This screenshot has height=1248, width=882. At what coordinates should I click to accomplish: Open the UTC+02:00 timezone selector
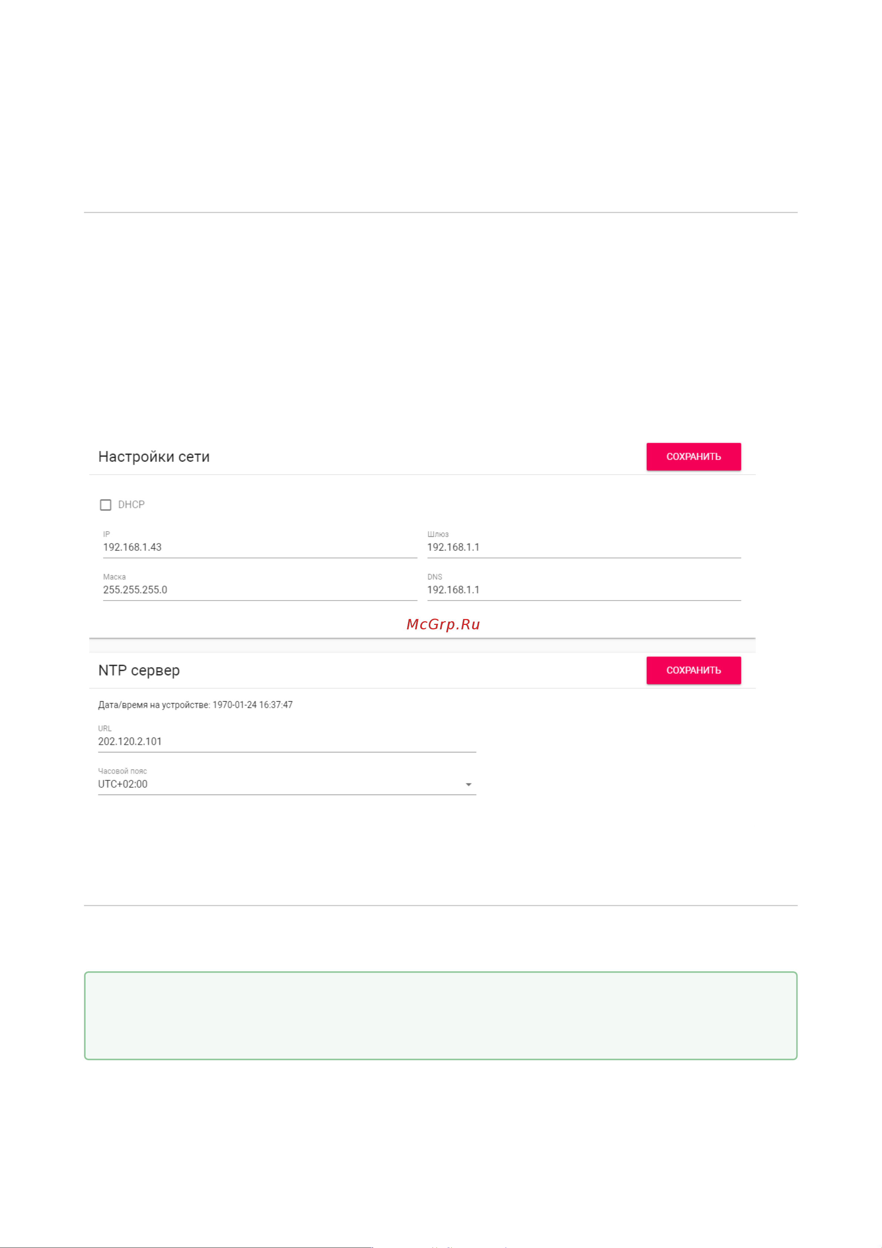tap(287, 784)
